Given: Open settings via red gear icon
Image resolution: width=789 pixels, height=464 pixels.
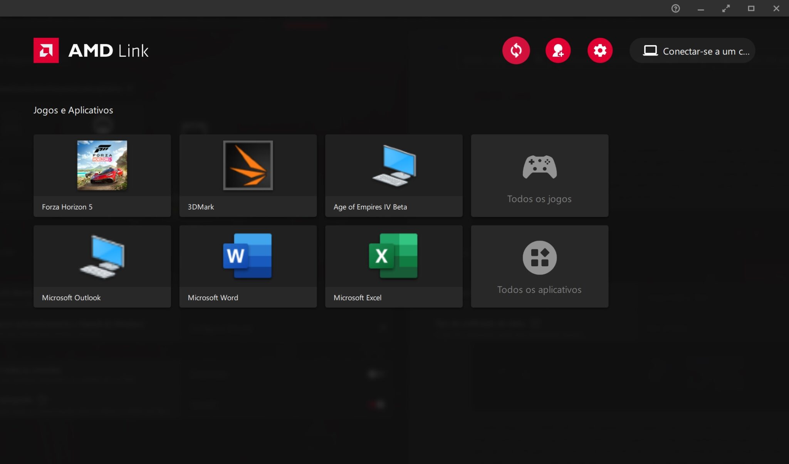Looking at the screenshot, I should (600, 50).
